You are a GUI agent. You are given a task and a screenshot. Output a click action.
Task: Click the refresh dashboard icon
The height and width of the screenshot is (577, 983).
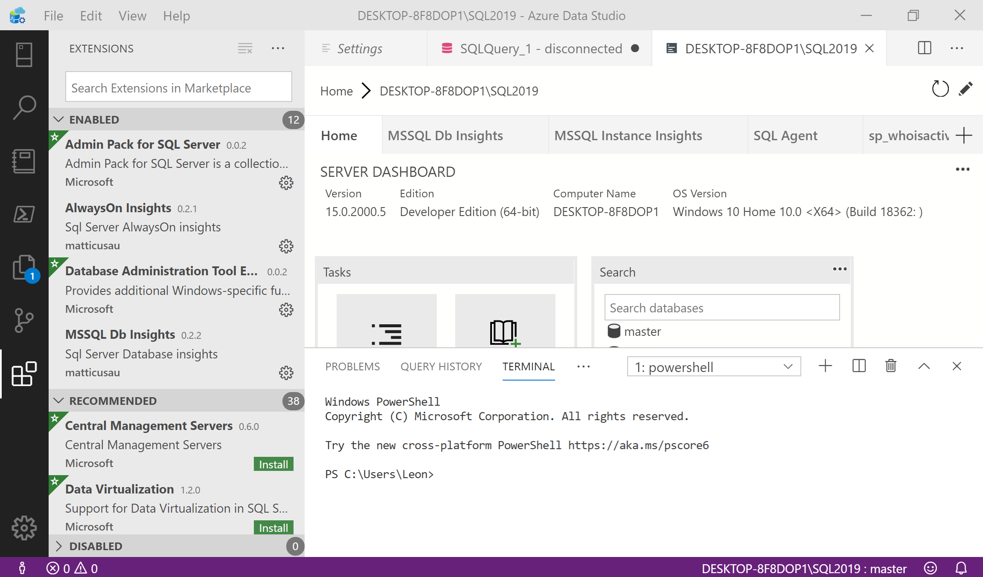coord(940,89)
